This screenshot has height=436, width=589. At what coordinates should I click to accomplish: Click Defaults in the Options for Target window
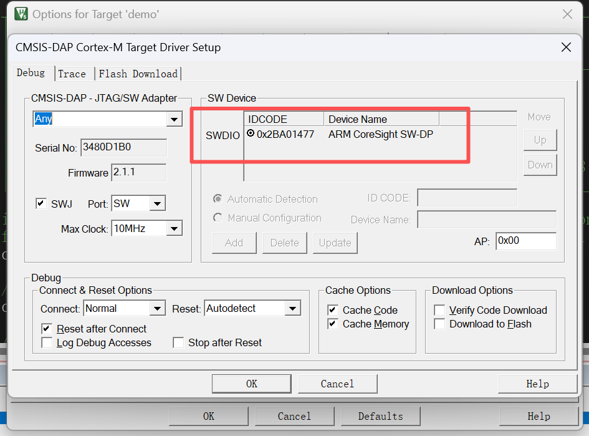(381, 416)
